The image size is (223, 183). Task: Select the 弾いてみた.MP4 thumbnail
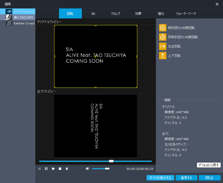point(9,17)
